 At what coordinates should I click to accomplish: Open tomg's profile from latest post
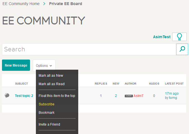(173, 98)
